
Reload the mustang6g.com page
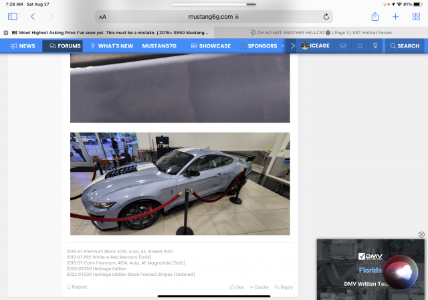[326, 16]
